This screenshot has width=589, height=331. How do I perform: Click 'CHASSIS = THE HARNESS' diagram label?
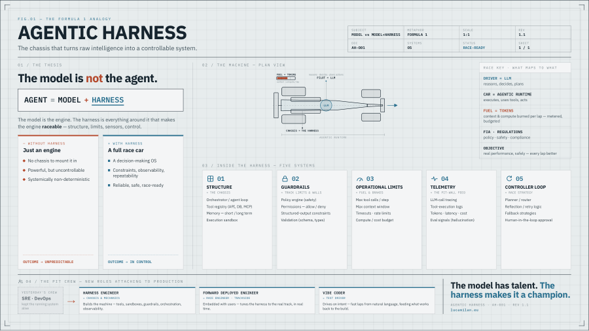point(302,131)
